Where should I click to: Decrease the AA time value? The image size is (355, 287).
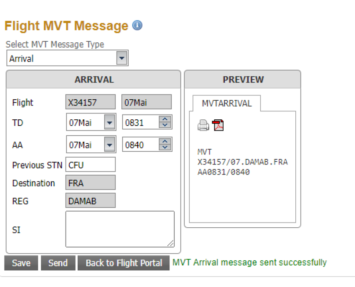(x=165, y=147)
